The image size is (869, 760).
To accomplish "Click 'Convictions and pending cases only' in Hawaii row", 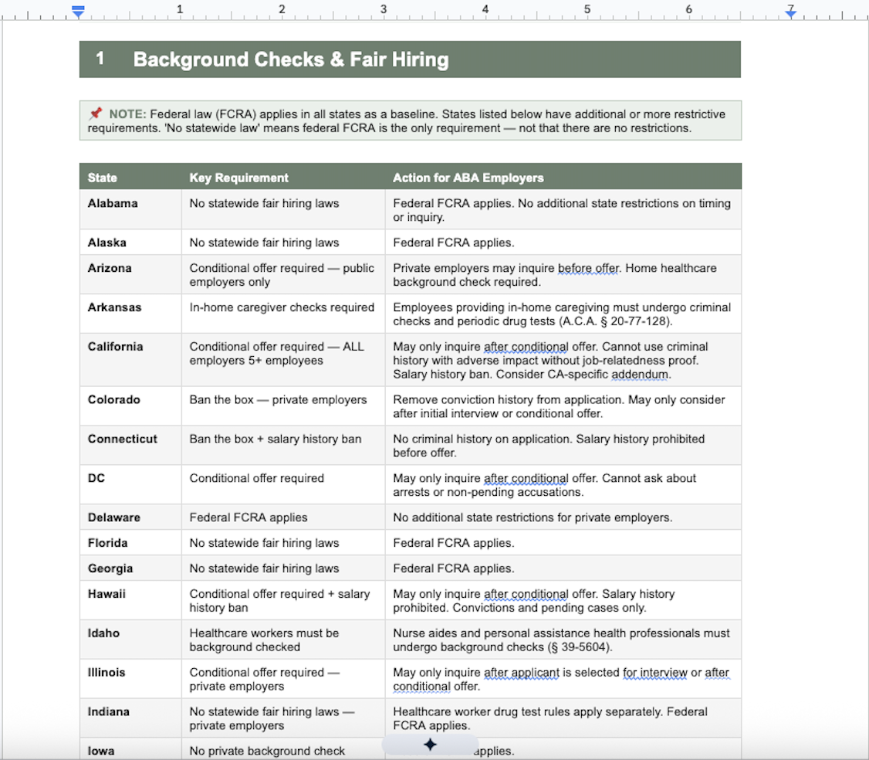I will (548, 608).
